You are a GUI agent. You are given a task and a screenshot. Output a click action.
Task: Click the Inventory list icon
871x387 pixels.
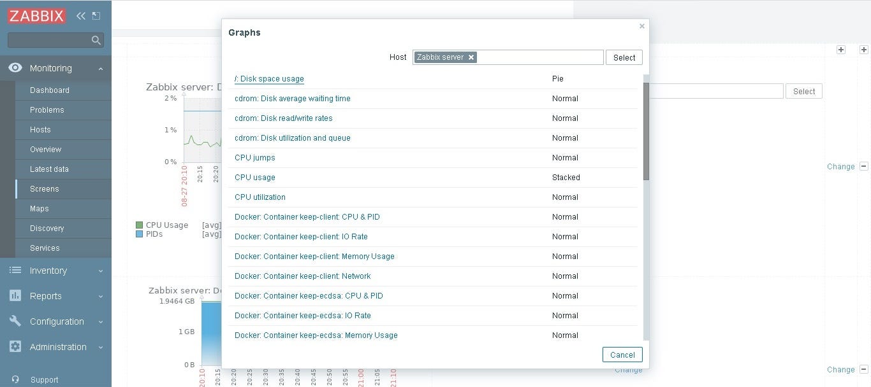(x=15, y=271)
